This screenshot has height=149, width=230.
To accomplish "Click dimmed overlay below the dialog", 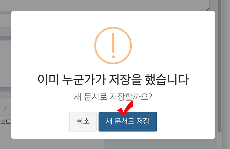I will [x=59, y=144].
